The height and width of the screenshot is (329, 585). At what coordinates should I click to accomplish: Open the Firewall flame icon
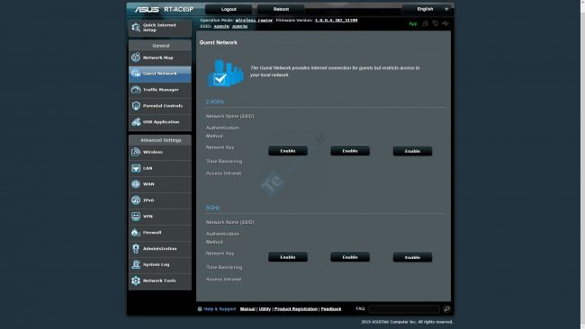[135, 232]
